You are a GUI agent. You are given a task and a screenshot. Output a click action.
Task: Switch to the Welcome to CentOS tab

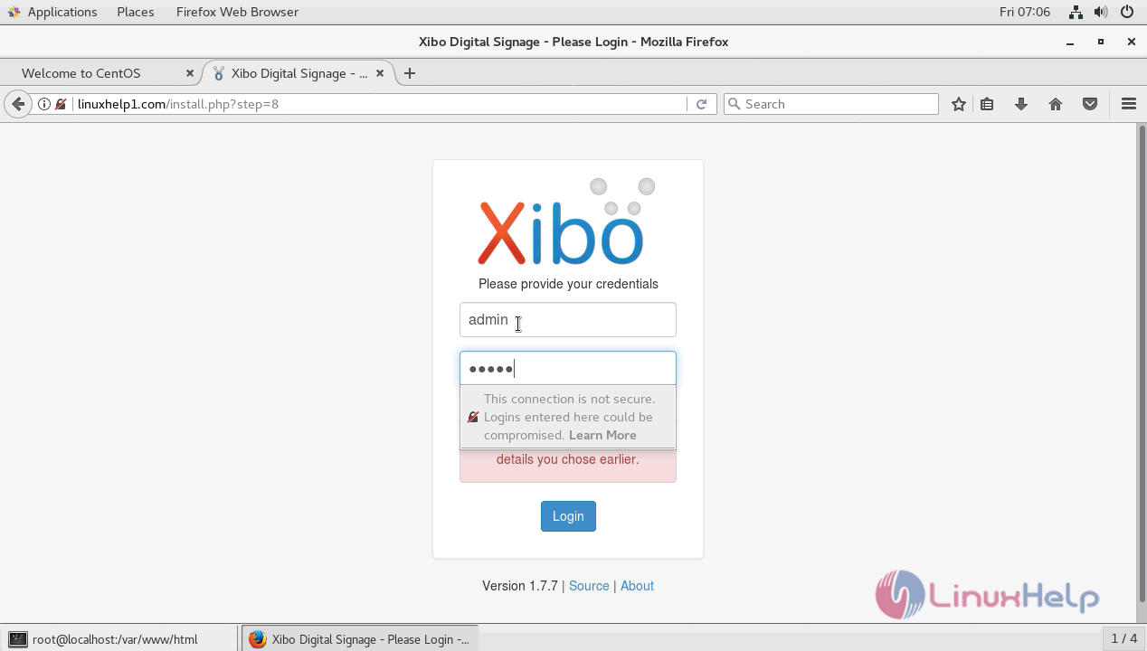pyautogui.click(x=100, y=73)
